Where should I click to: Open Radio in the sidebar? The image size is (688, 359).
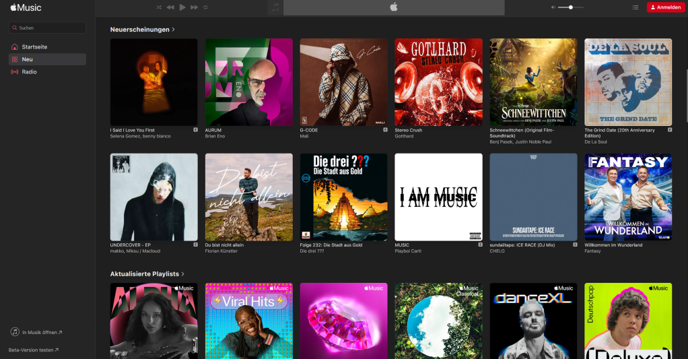(x=47, y=71)
